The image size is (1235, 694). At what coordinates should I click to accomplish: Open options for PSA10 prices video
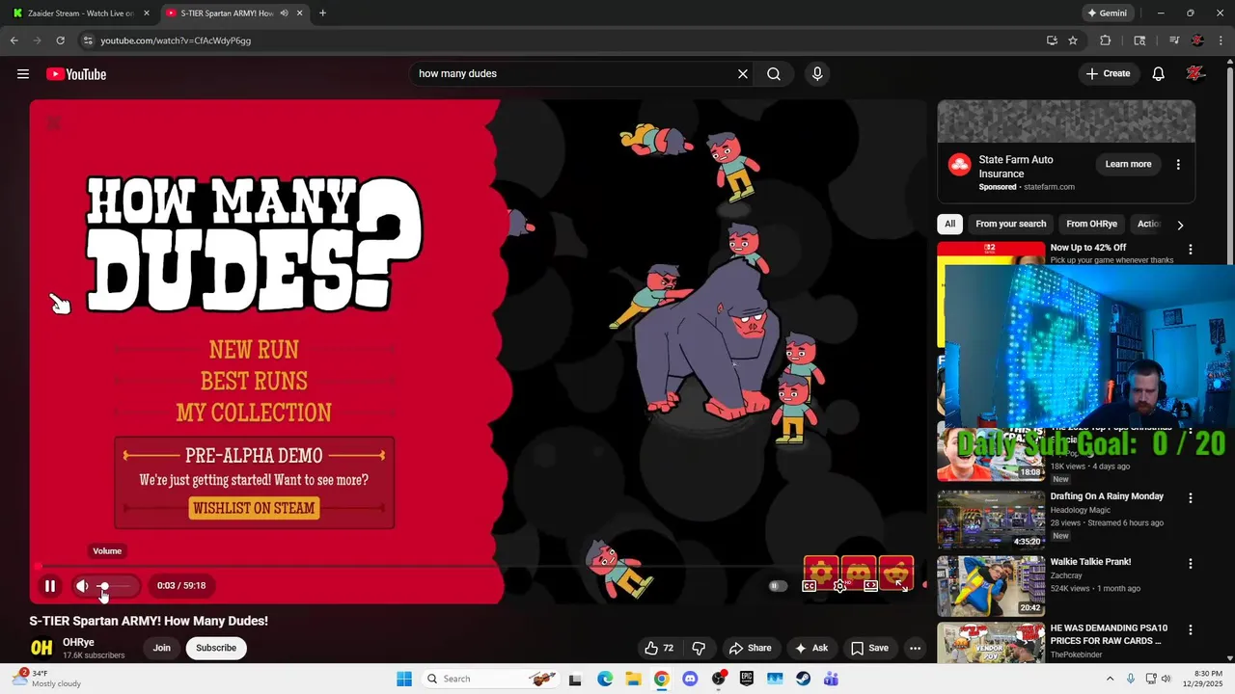[x=1190, y=629]
